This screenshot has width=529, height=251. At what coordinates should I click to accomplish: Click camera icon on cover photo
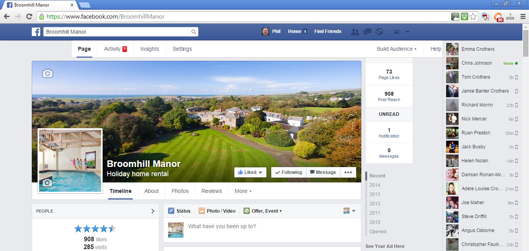tap(47, 73)
